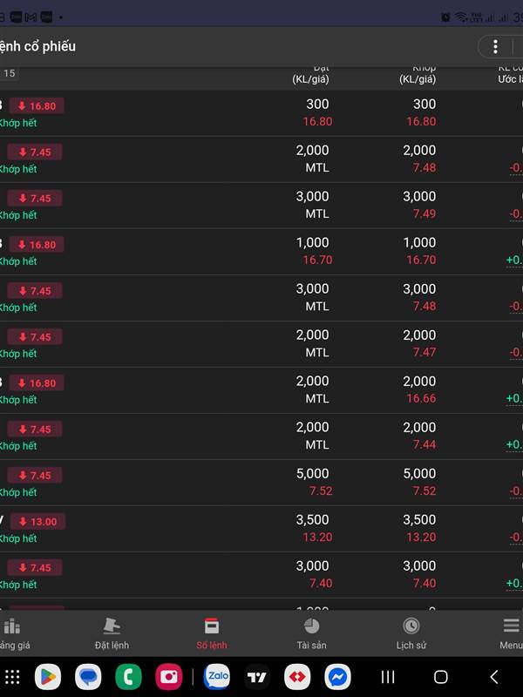The height and width of the screenshot is (697, 523).
Task: Tap the 5,000 at 7.52 order row
Action: (x=261, y=483)
